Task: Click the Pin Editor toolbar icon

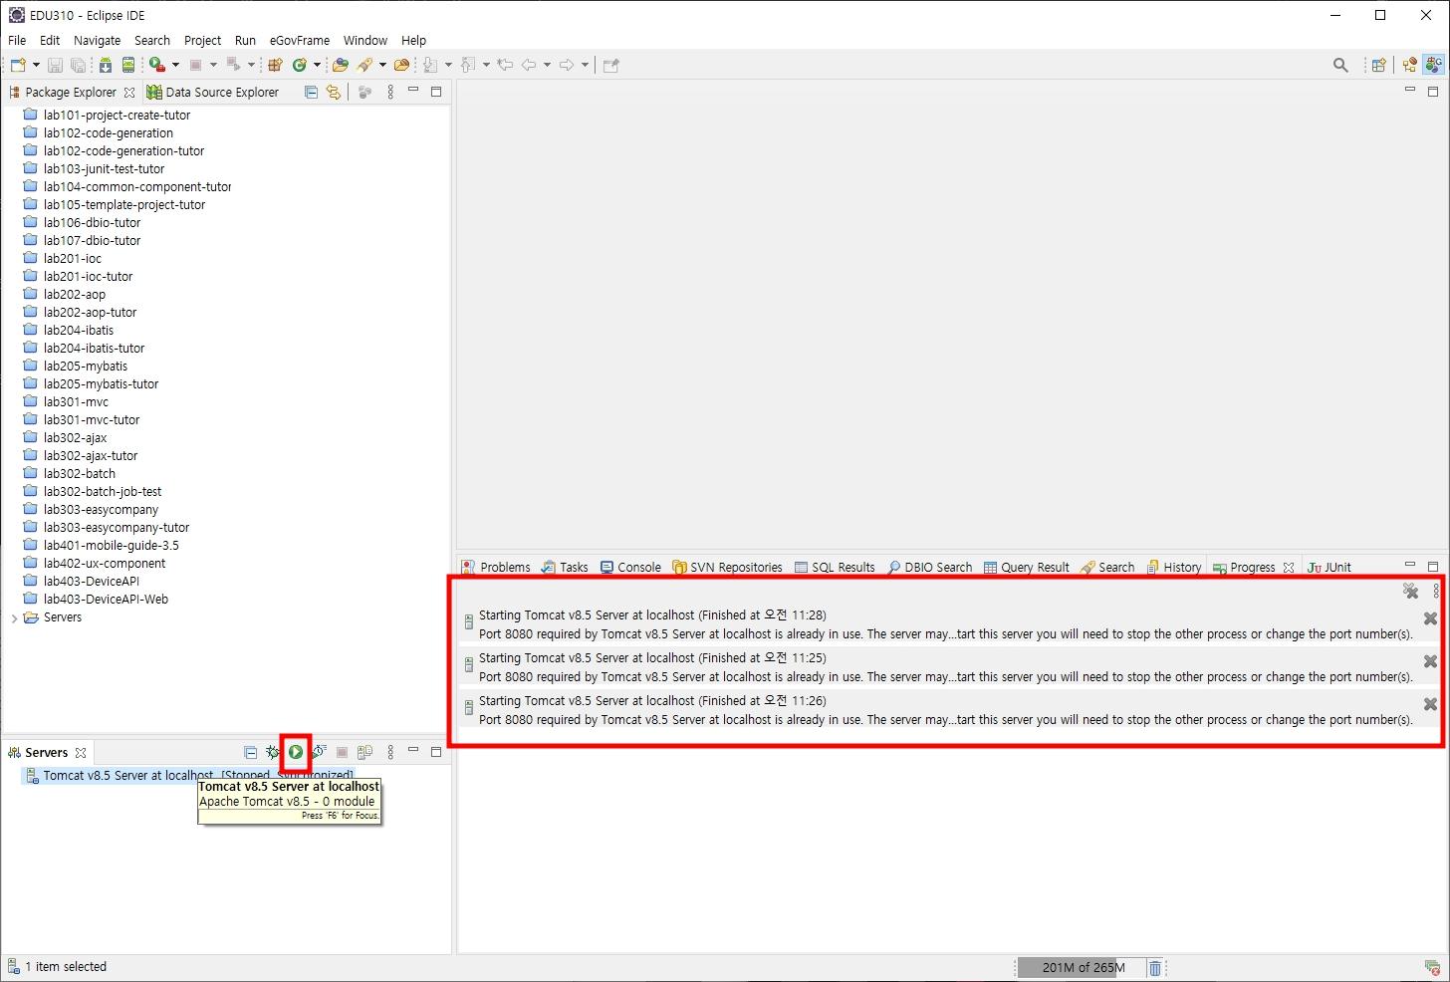Action: [611, 65]
